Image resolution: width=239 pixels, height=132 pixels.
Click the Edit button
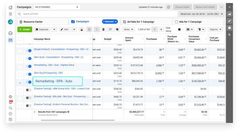click(x=65, y=29)
